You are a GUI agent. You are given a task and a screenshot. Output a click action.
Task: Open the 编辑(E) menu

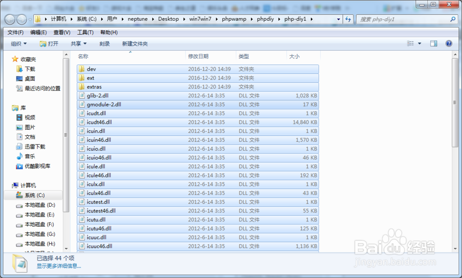pyautogui.click(x=38, y=32)
